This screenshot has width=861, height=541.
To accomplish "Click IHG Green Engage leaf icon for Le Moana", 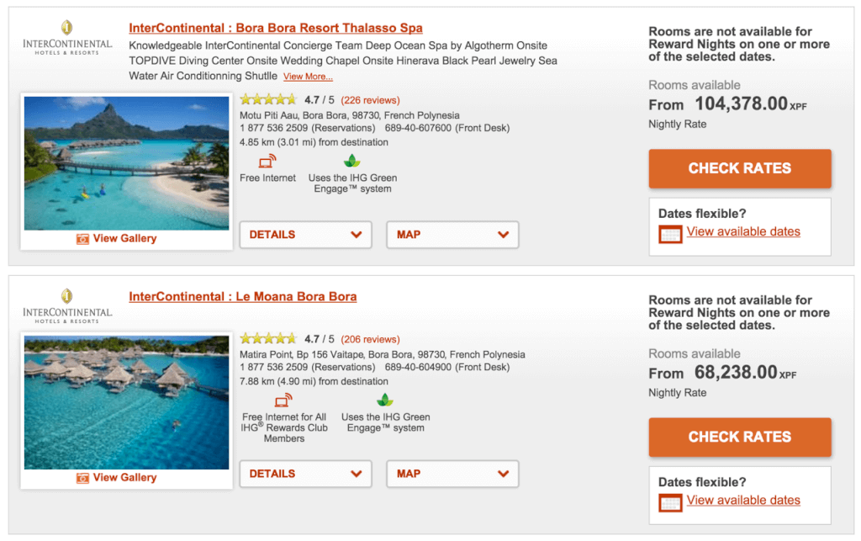I will [385, 400].
